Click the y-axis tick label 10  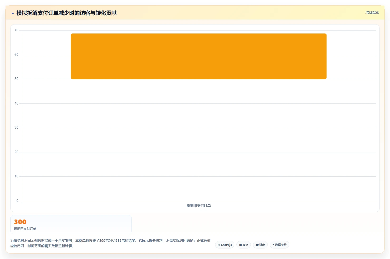16,176
